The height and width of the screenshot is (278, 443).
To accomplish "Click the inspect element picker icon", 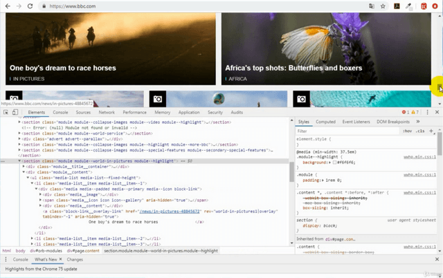I will pos(6,112).
